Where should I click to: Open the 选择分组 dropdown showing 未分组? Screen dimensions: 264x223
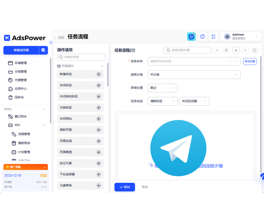[x=194, y=75]
